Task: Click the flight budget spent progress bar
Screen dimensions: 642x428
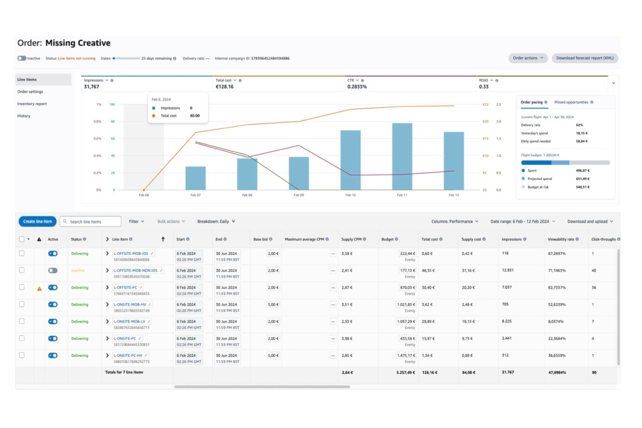Action: click(536, 163)
